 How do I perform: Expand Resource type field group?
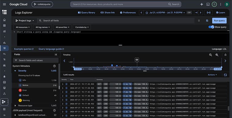[x=15, y=105]
